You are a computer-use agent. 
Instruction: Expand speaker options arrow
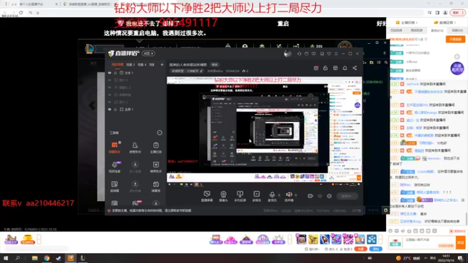pos(296,195)
